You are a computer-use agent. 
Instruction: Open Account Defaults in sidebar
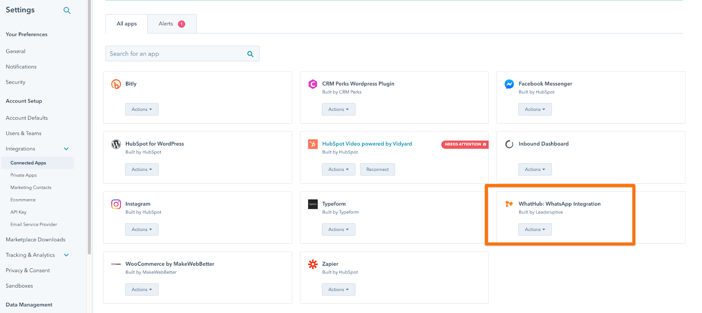[27, 118]
